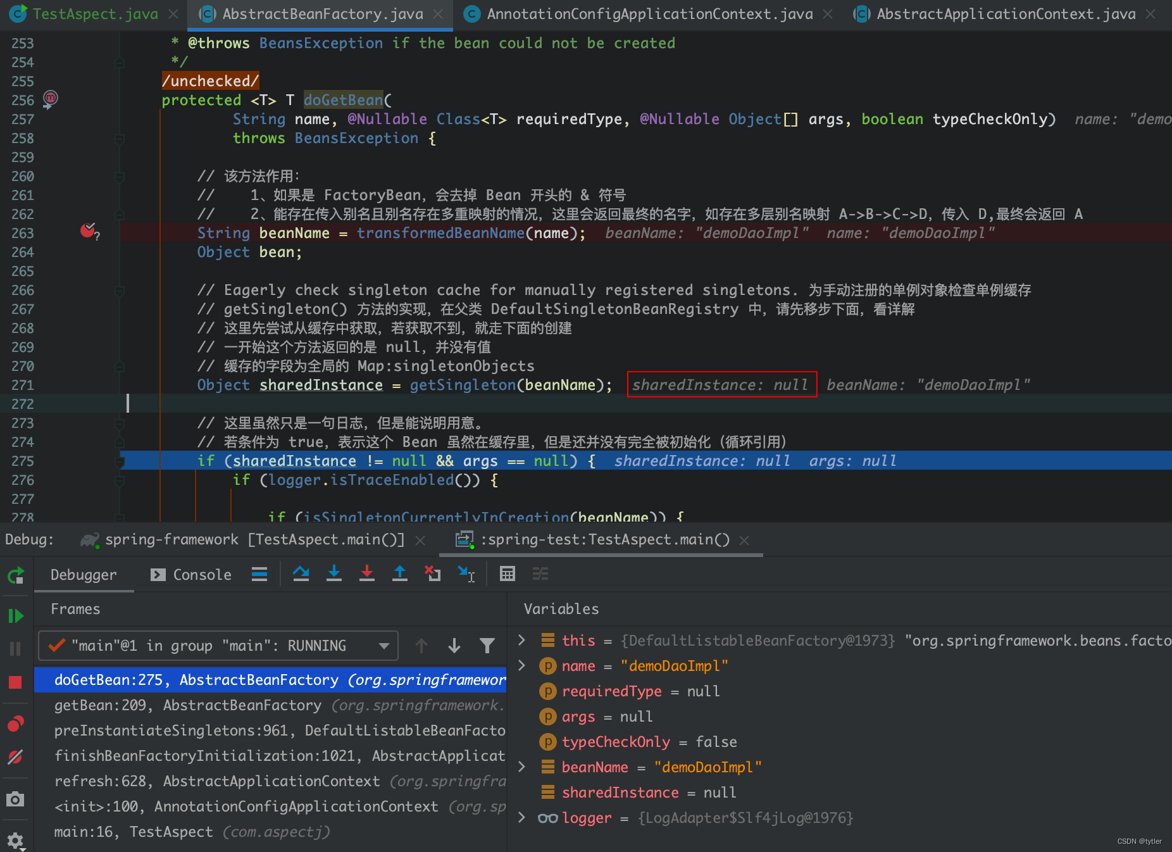This screenshot has width=1172, height=852.
Task: Click frames filter funnel icon
Action: coord(487,646)
